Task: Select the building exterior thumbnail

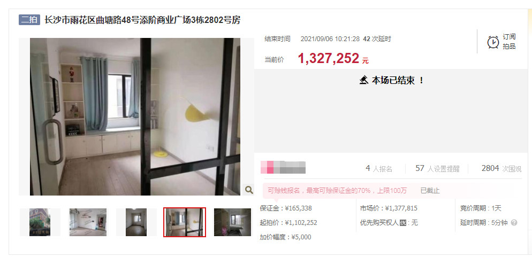Action: pyautogui.click(x=40, y=222)
